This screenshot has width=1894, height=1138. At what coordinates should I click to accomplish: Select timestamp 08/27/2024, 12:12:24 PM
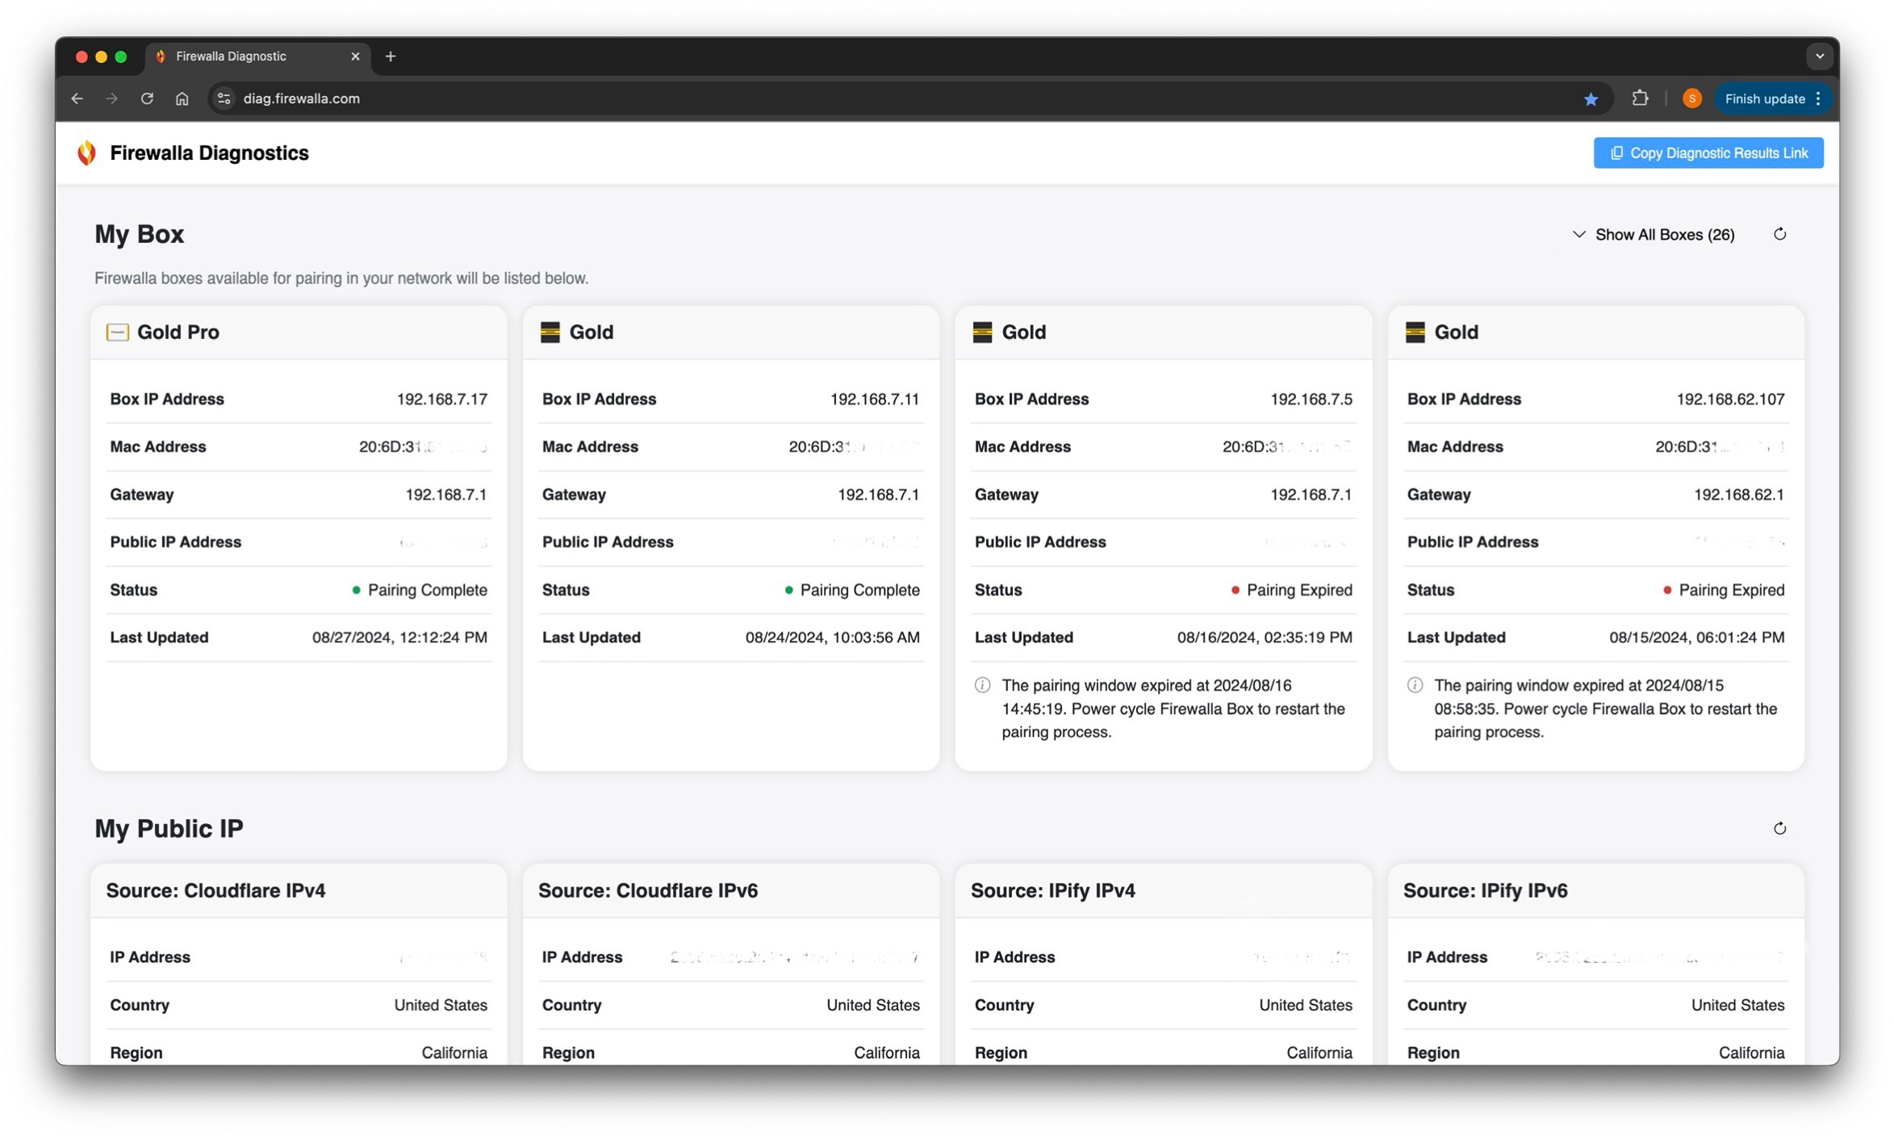pos(399,637)
